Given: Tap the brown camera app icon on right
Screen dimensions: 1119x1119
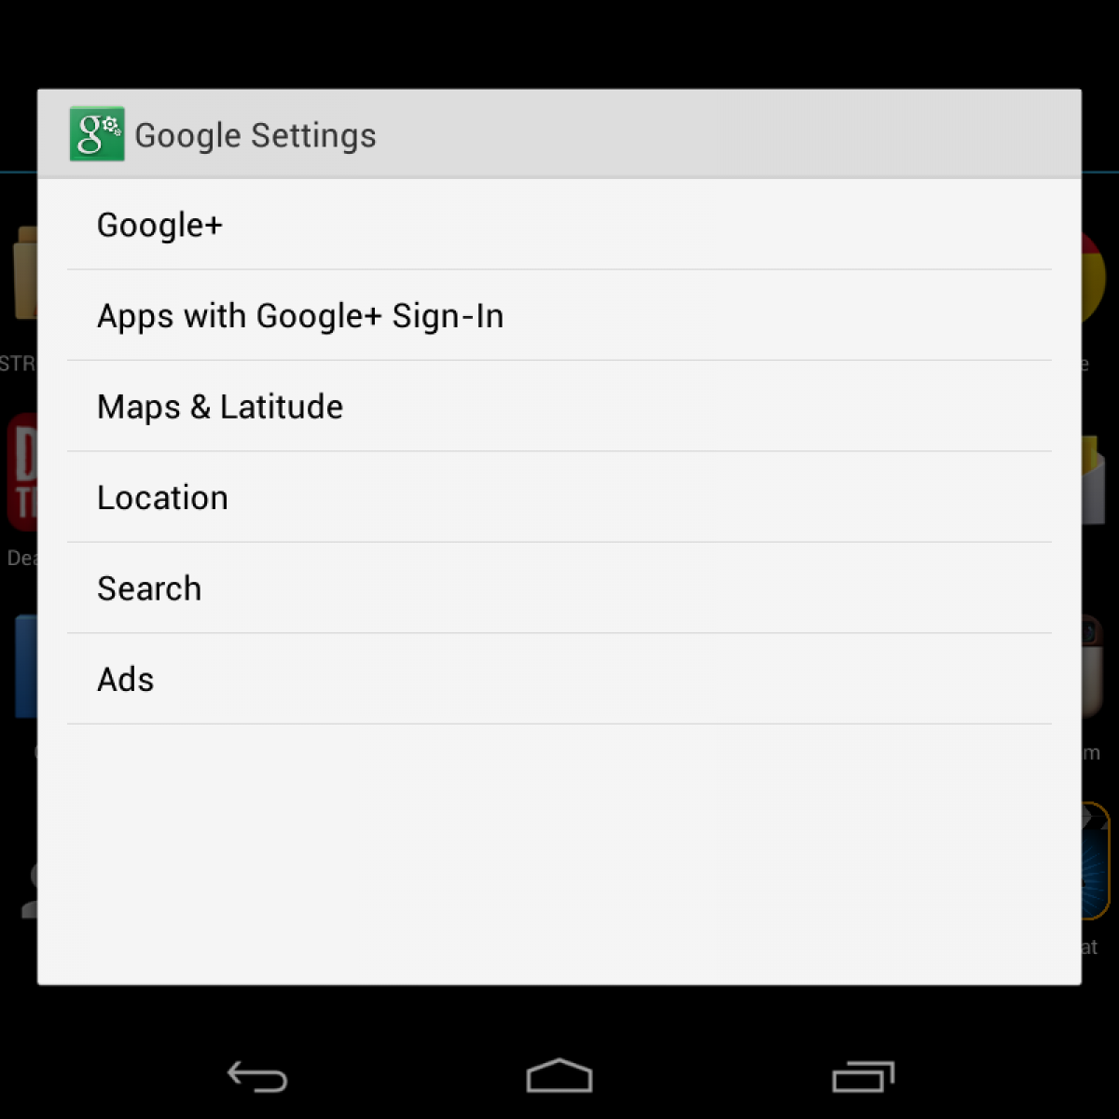Looking at the screenshot, I should coord(1094,668).
